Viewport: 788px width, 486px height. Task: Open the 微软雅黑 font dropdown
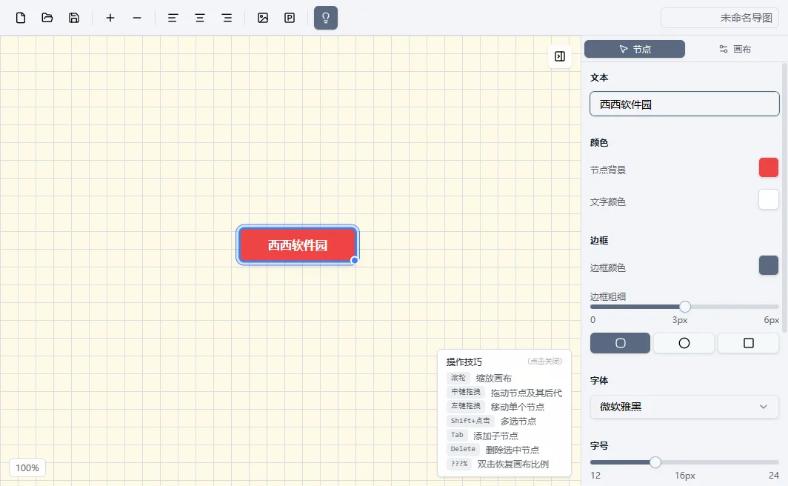[x=684, y=407]
